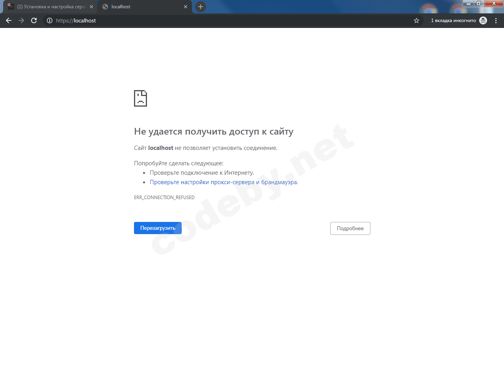
Task: Open a new tab with plus button
Action: (x=201, y=7)
